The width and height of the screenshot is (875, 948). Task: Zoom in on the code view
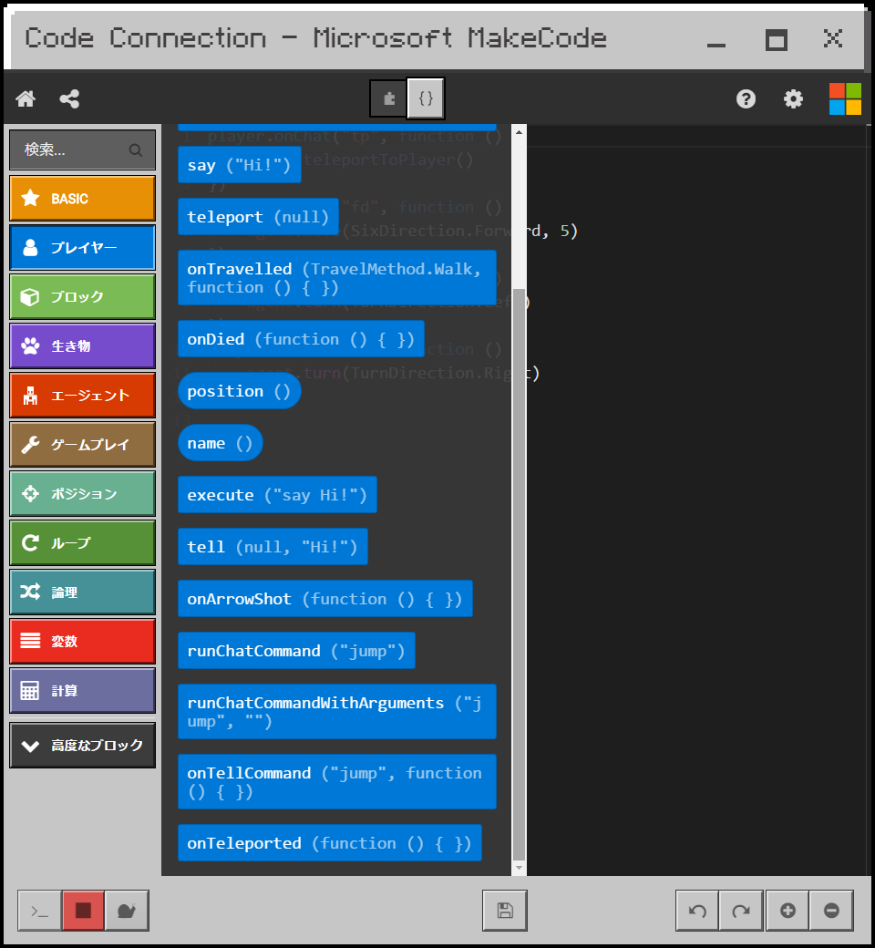(787, 910)
